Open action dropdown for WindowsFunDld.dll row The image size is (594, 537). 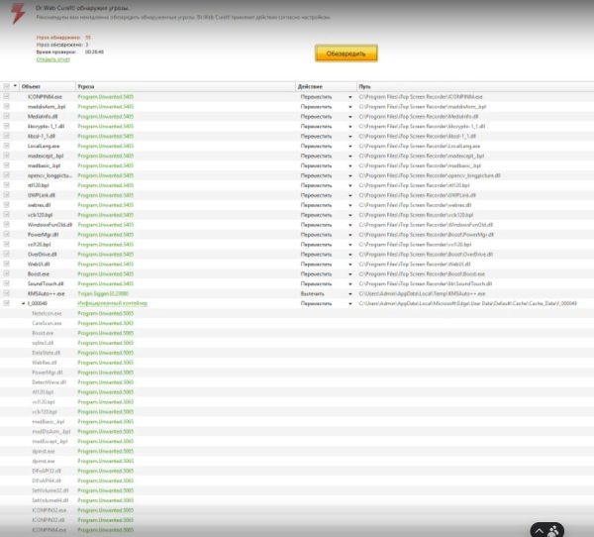[x=350, y=225]
